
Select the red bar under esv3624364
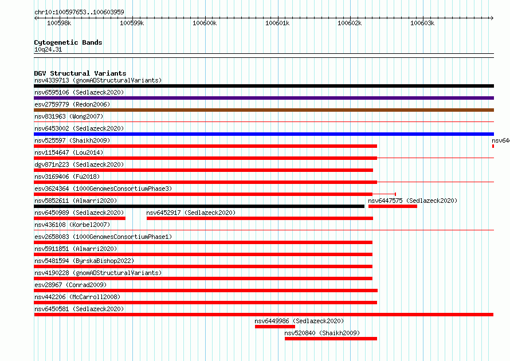tap(203, 194)
